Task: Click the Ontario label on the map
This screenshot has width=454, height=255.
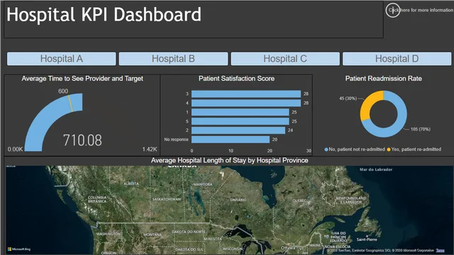Action: (x=238, y=200)
